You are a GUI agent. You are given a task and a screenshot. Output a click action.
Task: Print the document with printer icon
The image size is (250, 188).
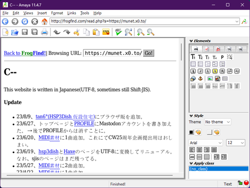click(44, 32)
